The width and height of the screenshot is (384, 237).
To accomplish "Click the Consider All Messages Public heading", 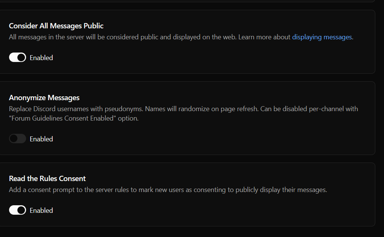I will 56,26.
